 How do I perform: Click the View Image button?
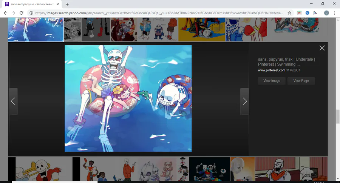pyautogui.click(x=272, y=81)
